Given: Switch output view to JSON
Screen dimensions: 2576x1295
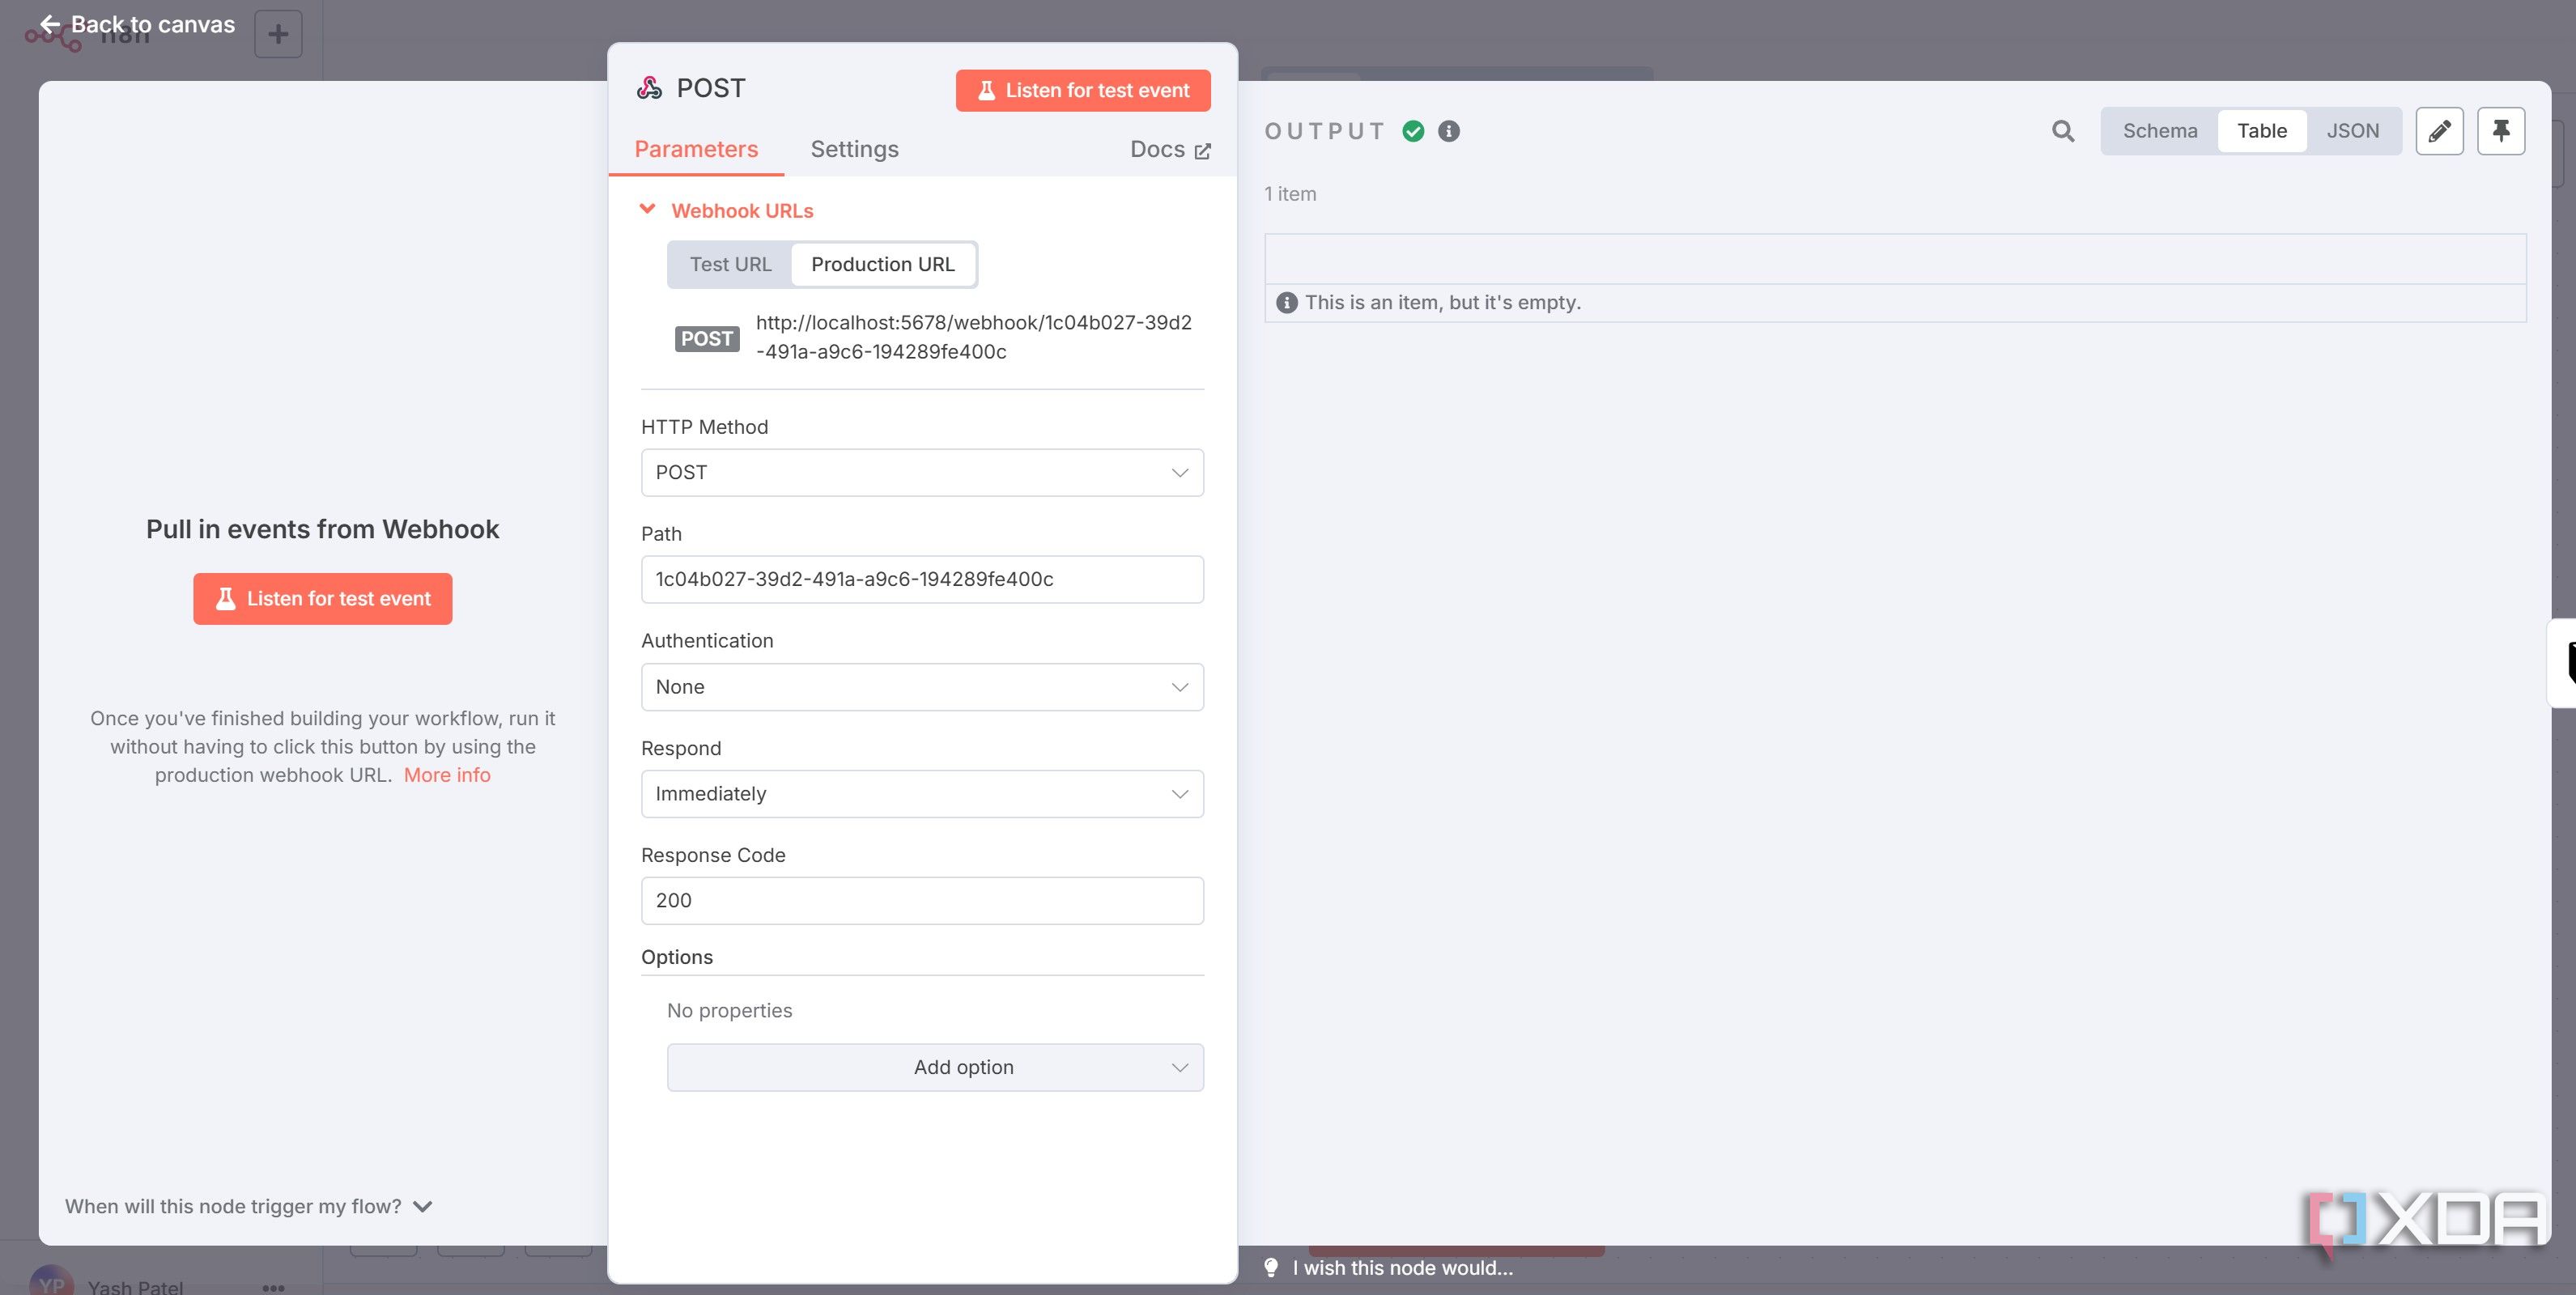Looking at the screenshot, I should point(2352,131).
